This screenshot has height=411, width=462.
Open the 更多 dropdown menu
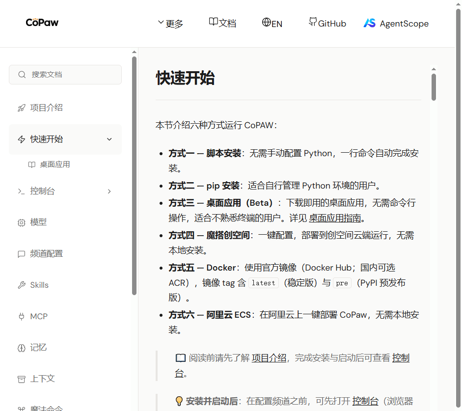[170, 23]
